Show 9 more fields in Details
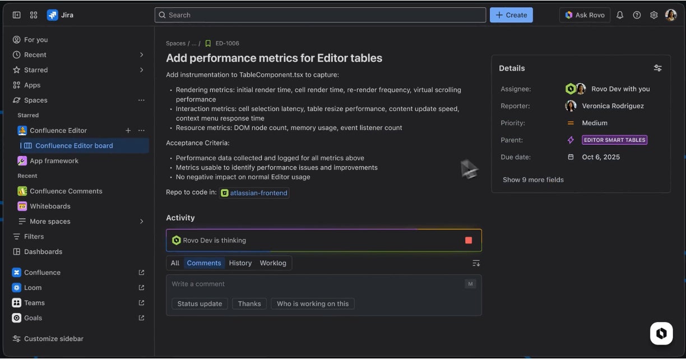 pos(533,180)
